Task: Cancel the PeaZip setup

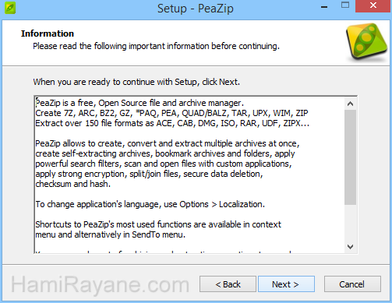Action: [352, 284]
